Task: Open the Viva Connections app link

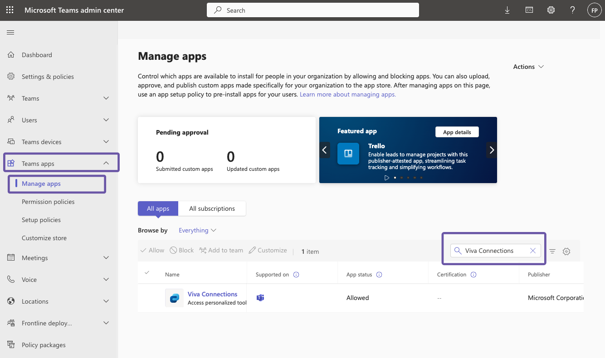Action: tap(213, 294)
